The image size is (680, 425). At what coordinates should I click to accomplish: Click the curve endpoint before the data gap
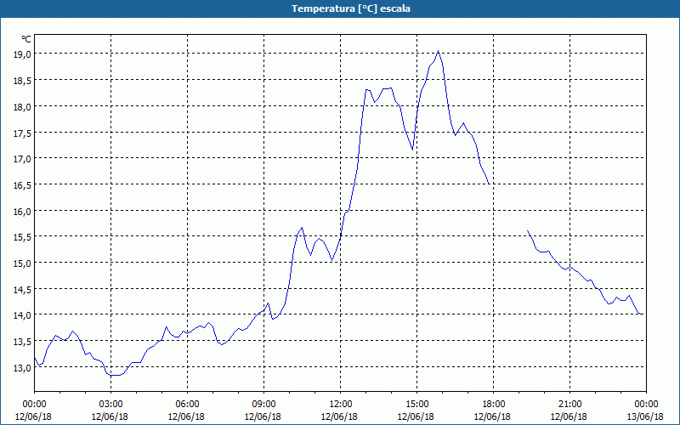tap(490, 184)
